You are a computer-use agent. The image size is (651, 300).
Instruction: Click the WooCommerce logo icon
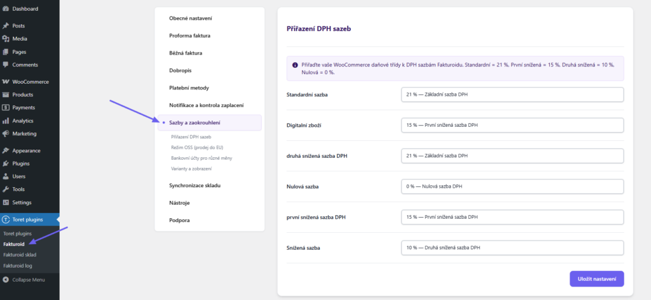pyautogui.click(x=6, y=82)
